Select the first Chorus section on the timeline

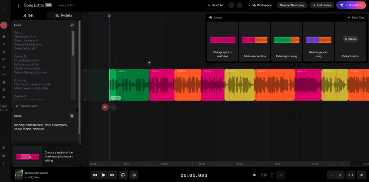[x=187, y=85]
